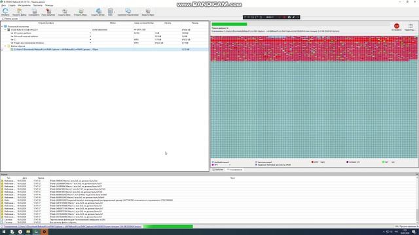419x235 pixels.
Task: Open the Просмотр menu
Action: click(37, 5)
